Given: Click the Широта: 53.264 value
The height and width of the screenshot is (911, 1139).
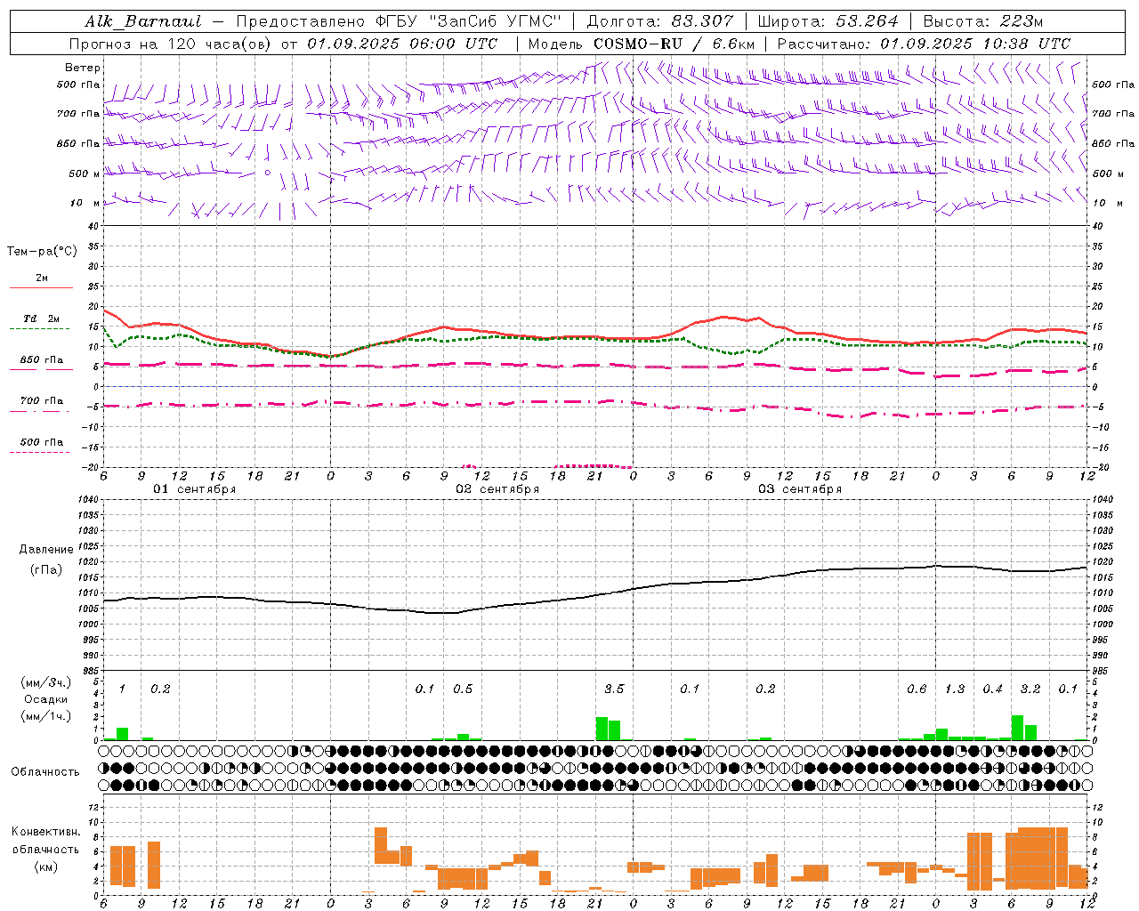Looking at the screenshot, I should point(828,21).
